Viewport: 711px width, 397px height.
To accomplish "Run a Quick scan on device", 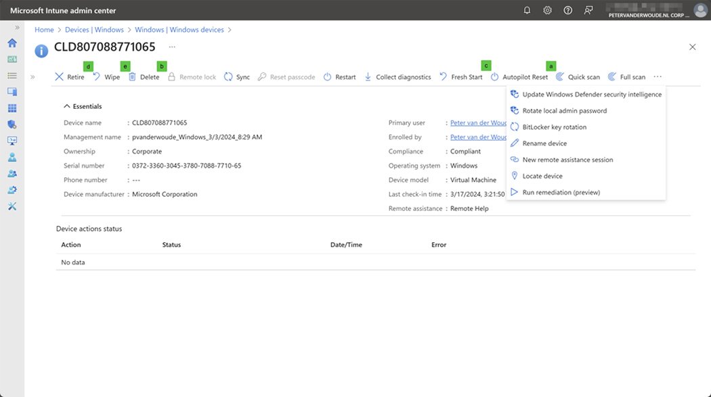I will click(x=578, y=77).
